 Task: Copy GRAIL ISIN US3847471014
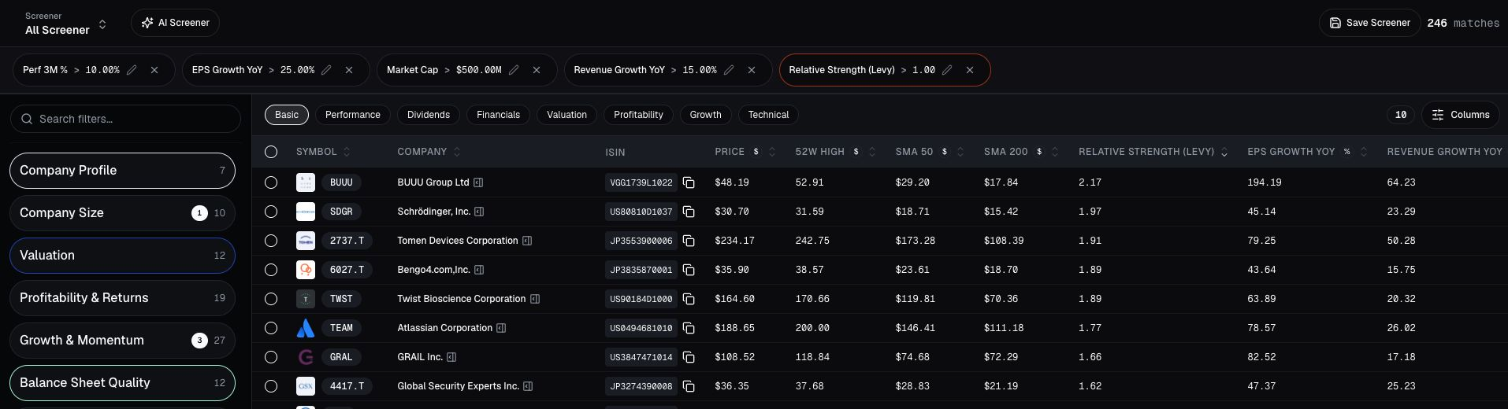pyautogui.click(x=689, y=357)
